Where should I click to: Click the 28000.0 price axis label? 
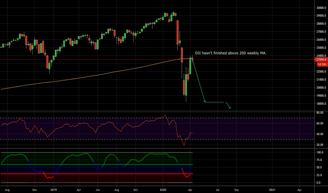click(x=321, y=24)
